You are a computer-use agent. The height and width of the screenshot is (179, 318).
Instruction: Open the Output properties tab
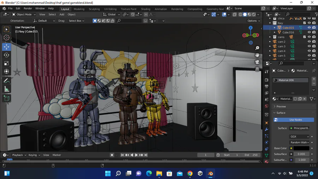(266, 86)
